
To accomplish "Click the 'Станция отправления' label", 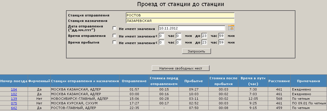I will click(x=89, y=15).
